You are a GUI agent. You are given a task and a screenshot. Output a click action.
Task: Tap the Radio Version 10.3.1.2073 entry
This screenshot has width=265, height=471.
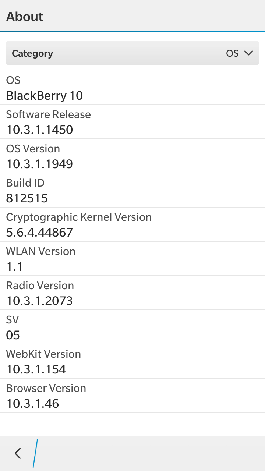[132, 293]
